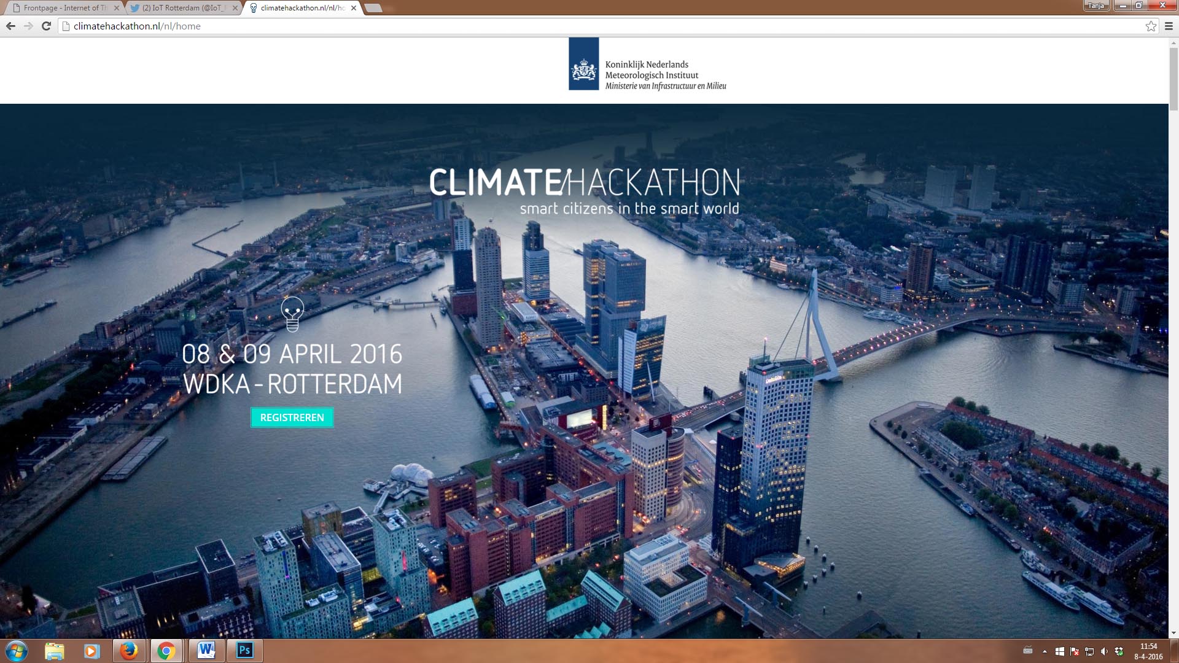
Task: Open the Chrome hamburger menu
Action: pyautogui.click(x=1169, y=26)
